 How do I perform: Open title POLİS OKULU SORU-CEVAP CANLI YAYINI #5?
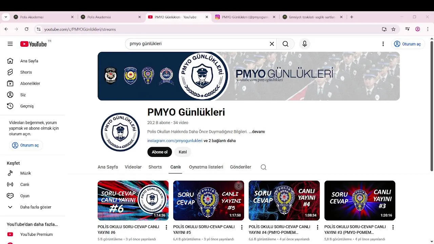204,229
